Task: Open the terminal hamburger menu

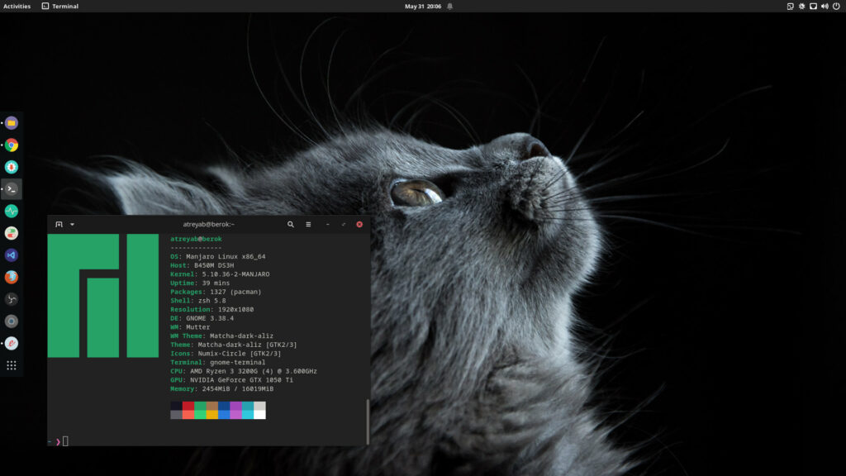Action: click(309, 225)
